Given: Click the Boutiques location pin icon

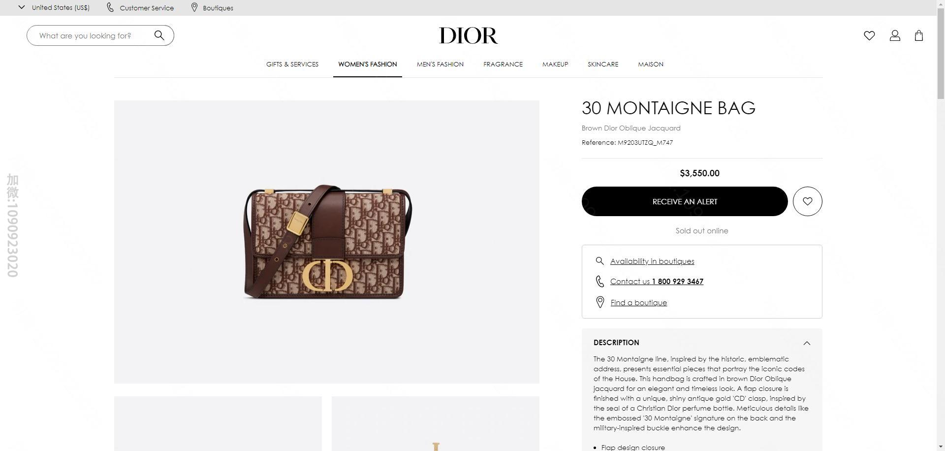Looking at the screenshot, I should pos(194,7).
